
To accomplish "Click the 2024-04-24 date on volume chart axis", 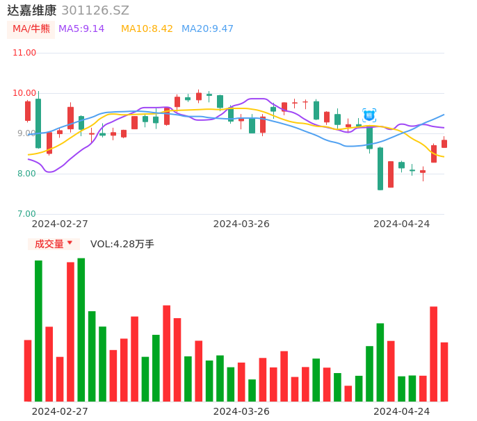I will click(402, 411).
